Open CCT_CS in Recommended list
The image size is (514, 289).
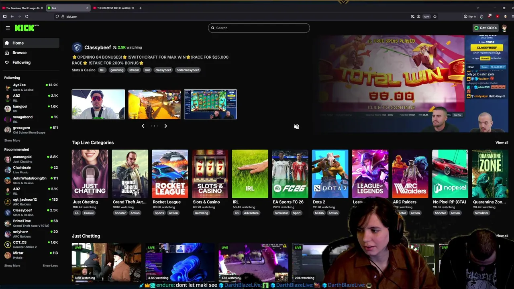click(x=31, y=244)
